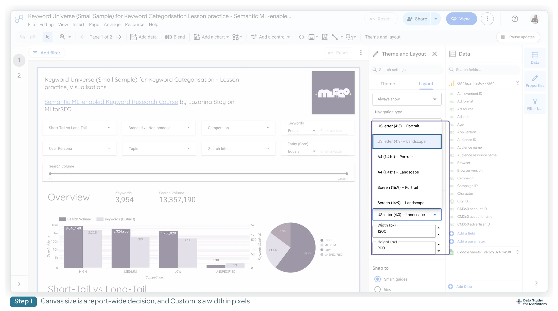Open the Always show dropdown
This screenshot has width=558, height=311.
[x=407, y=99]
